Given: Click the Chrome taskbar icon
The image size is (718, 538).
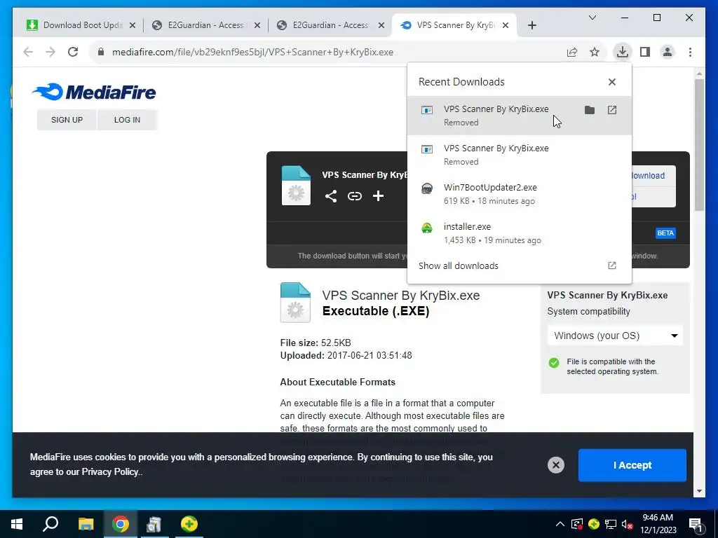Looking at the screenshot, I should point(121,524).
